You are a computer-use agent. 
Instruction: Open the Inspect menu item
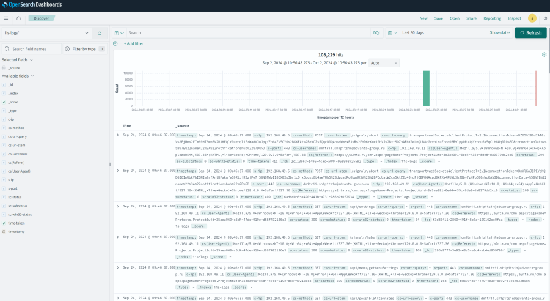click(x=514, y=18)
